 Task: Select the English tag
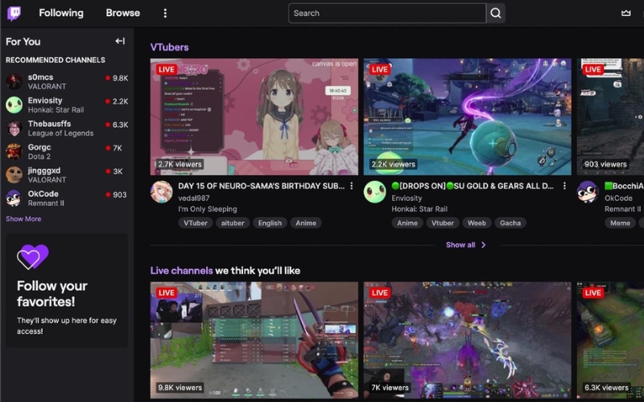270,224
